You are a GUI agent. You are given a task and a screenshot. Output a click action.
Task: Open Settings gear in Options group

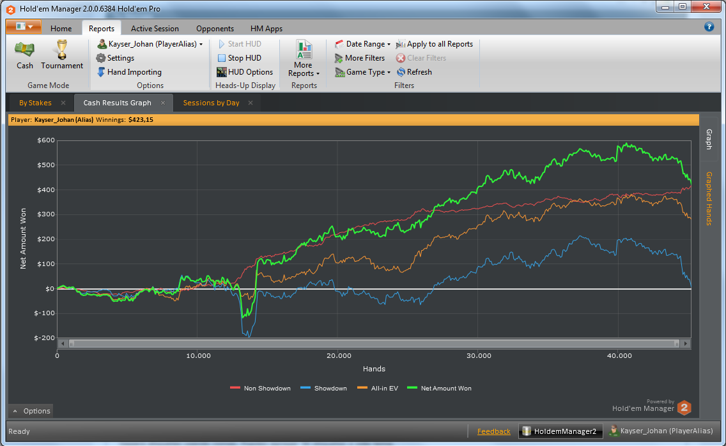coord(115,58)
